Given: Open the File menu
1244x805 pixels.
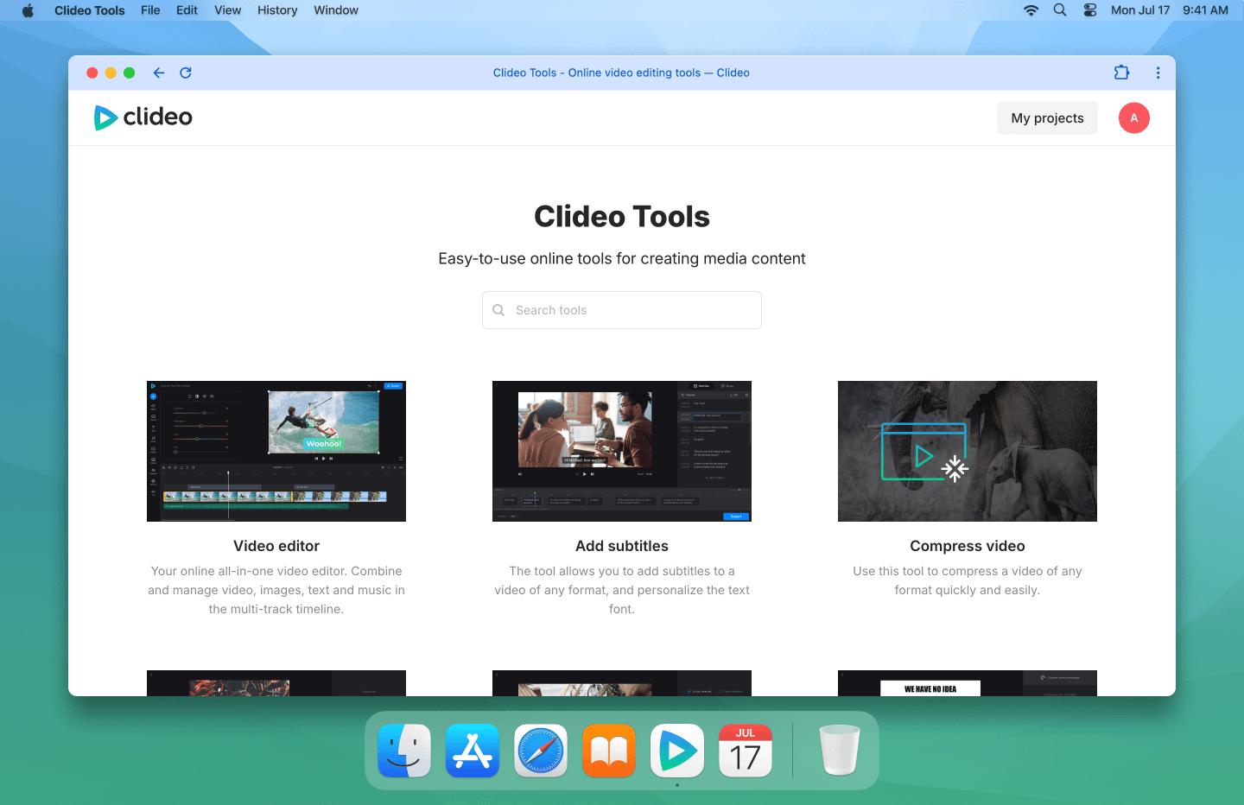Looking at the screenshot, I should coord(150,10).
